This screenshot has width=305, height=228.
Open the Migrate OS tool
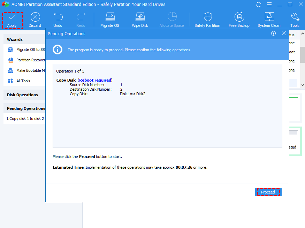(x=110, y=17)
